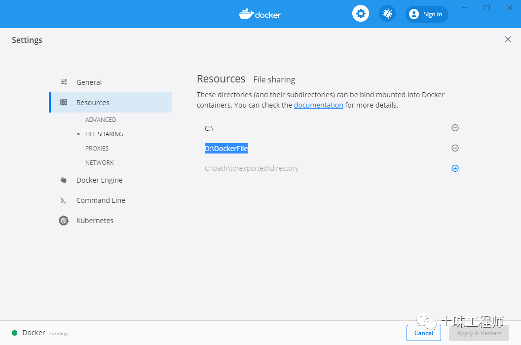The height and width of the screenshot is (345, 521).
Task: Open the settings gear icon in header
Action: (361, 14)
